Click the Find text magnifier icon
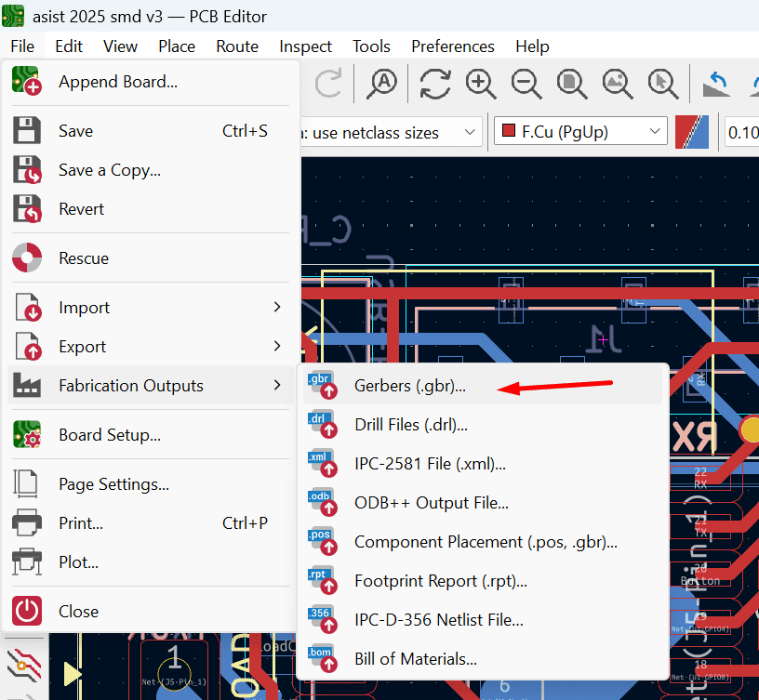Viewport: 759px width, 700px height. pyautogui.click(x=381, y=84)
